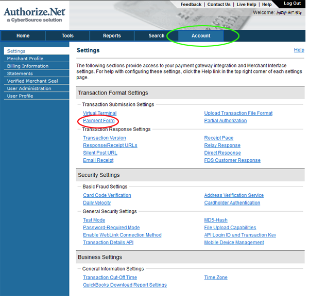The width and height of the screenshot is (309, 296).
Task: Open Test Mode link
Action: tap(94, 220)
